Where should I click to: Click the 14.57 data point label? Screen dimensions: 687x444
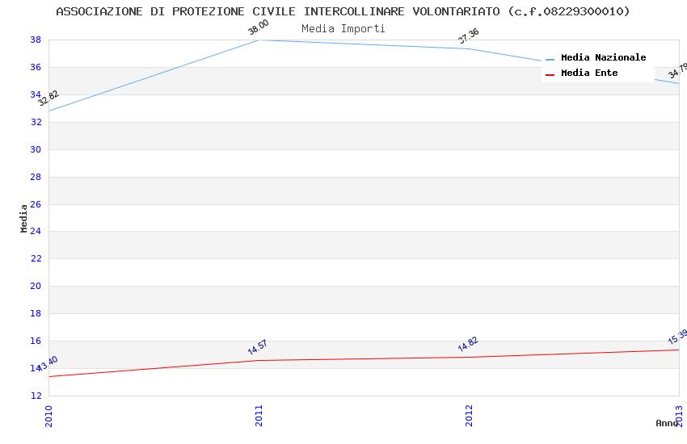pos(257,348)
